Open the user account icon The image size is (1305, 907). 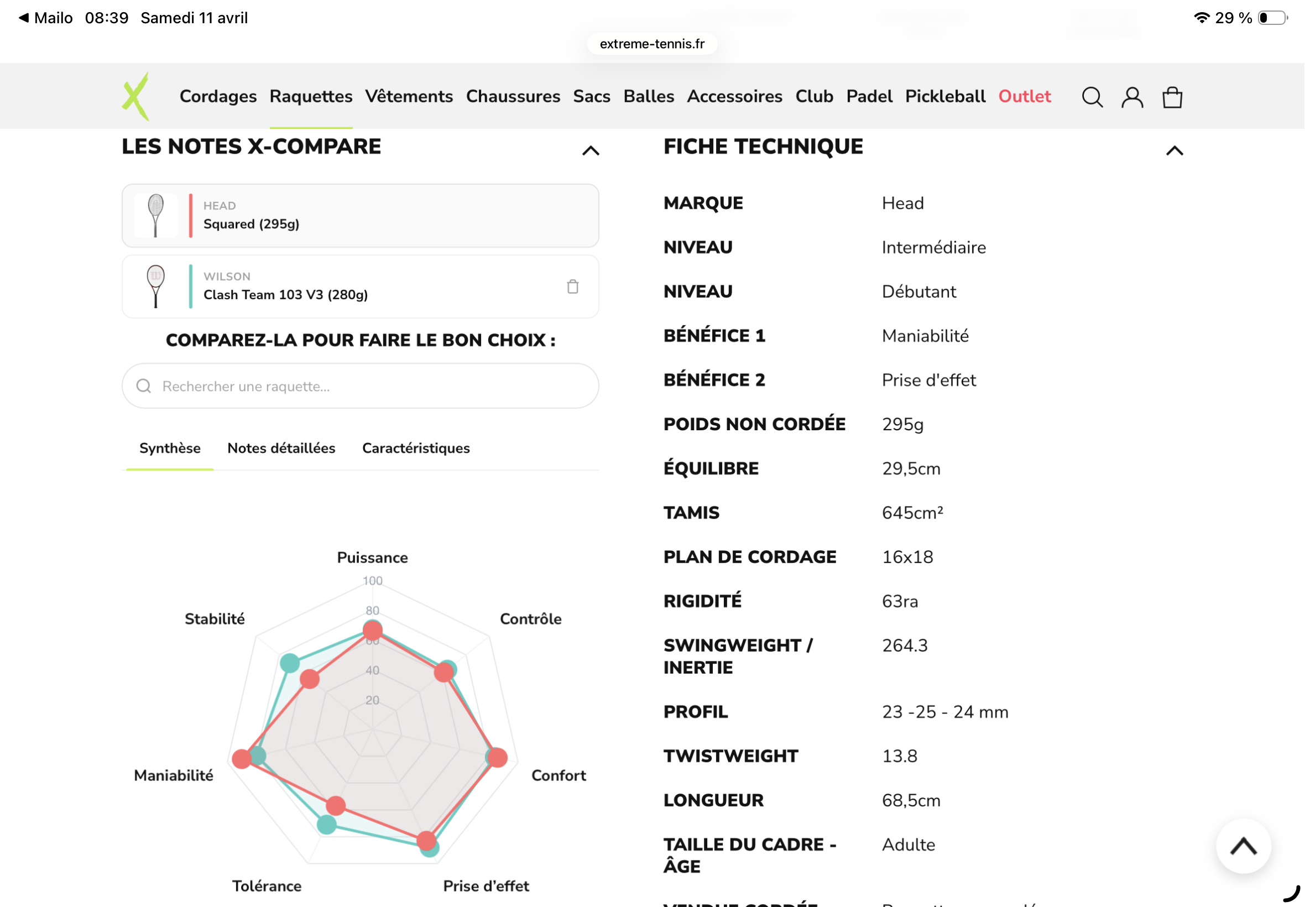pyautogui.click(x=1132, y=97)
